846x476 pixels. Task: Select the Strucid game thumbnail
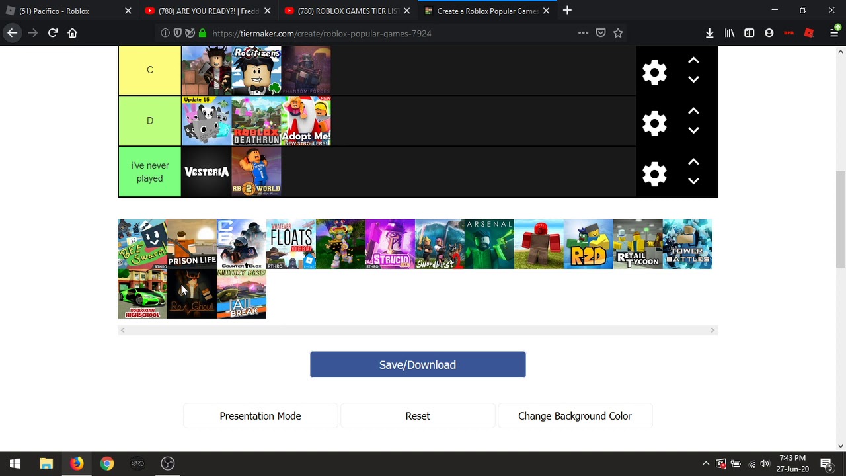coord(390,244)
